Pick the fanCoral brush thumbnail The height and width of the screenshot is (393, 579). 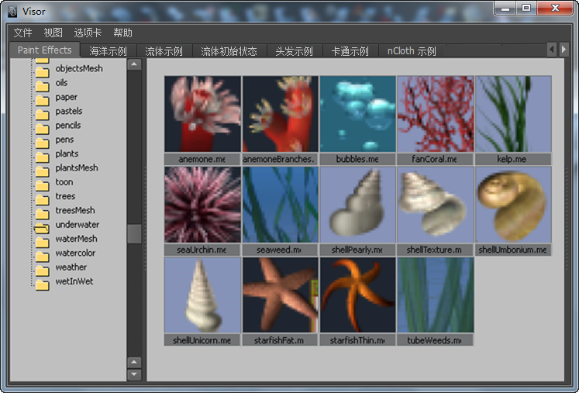pos(435,114)
